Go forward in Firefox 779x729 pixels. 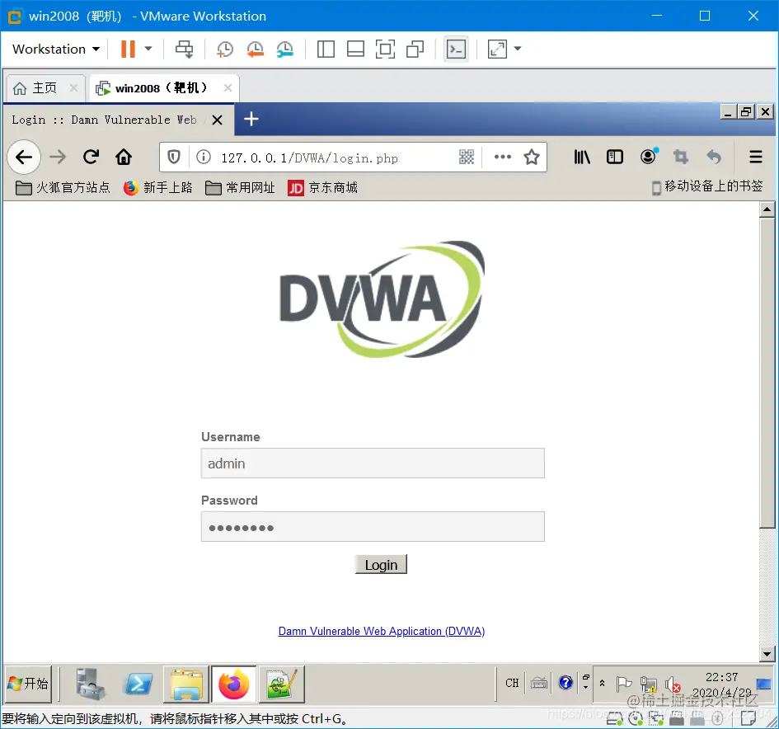(x=58, y=157)
